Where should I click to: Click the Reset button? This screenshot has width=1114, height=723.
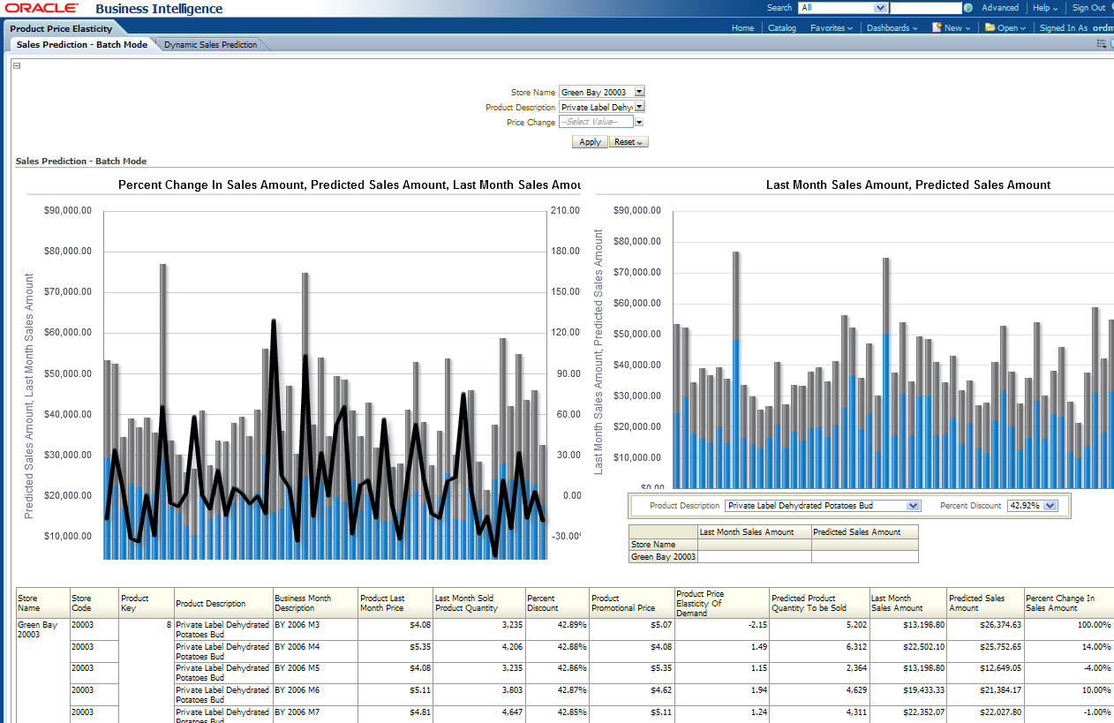point(628,142)
